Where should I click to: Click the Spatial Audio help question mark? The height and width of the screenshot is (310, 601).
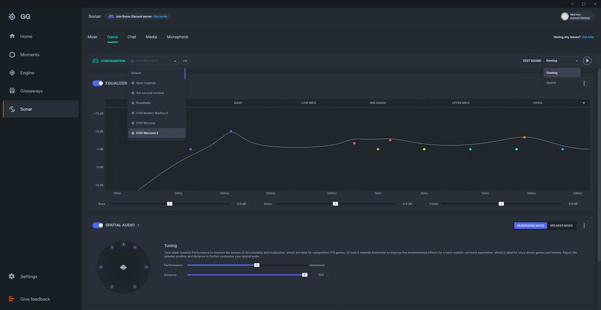[x=138, y=226]
